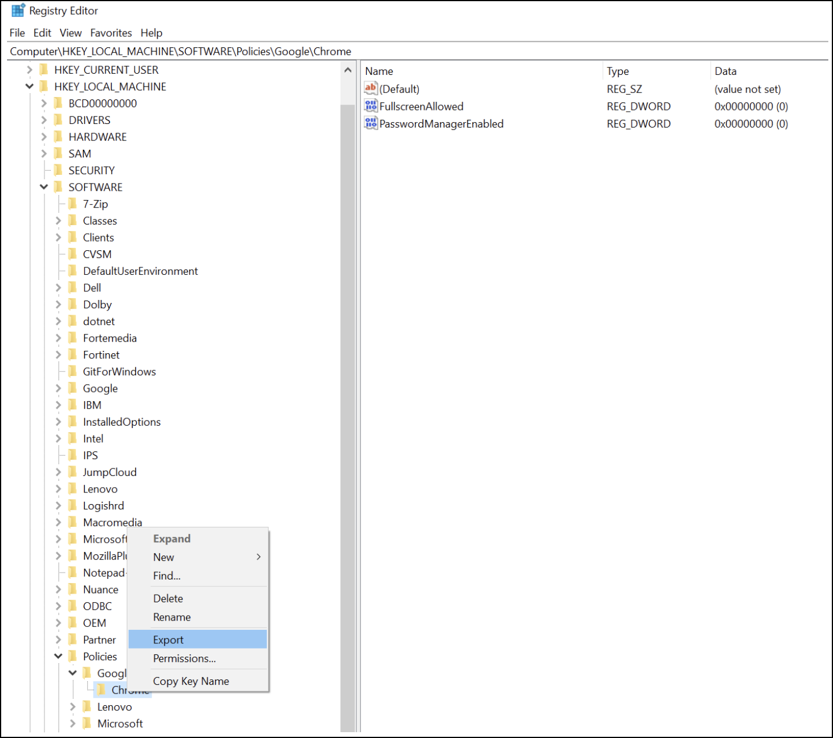Expand the Fortinet key
This screenshot has width=833, height=738.
[58, 355]
